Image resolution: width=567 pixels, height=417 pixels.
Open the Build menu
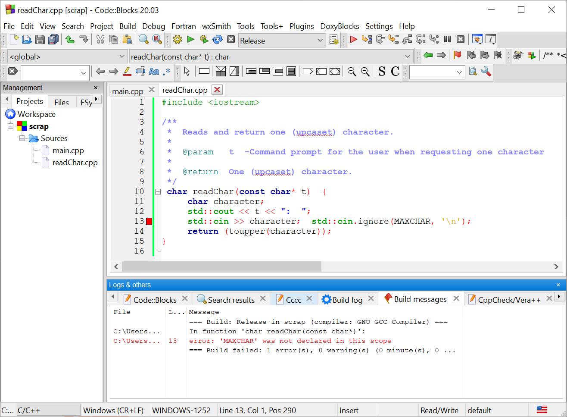(x=128, y=26)
